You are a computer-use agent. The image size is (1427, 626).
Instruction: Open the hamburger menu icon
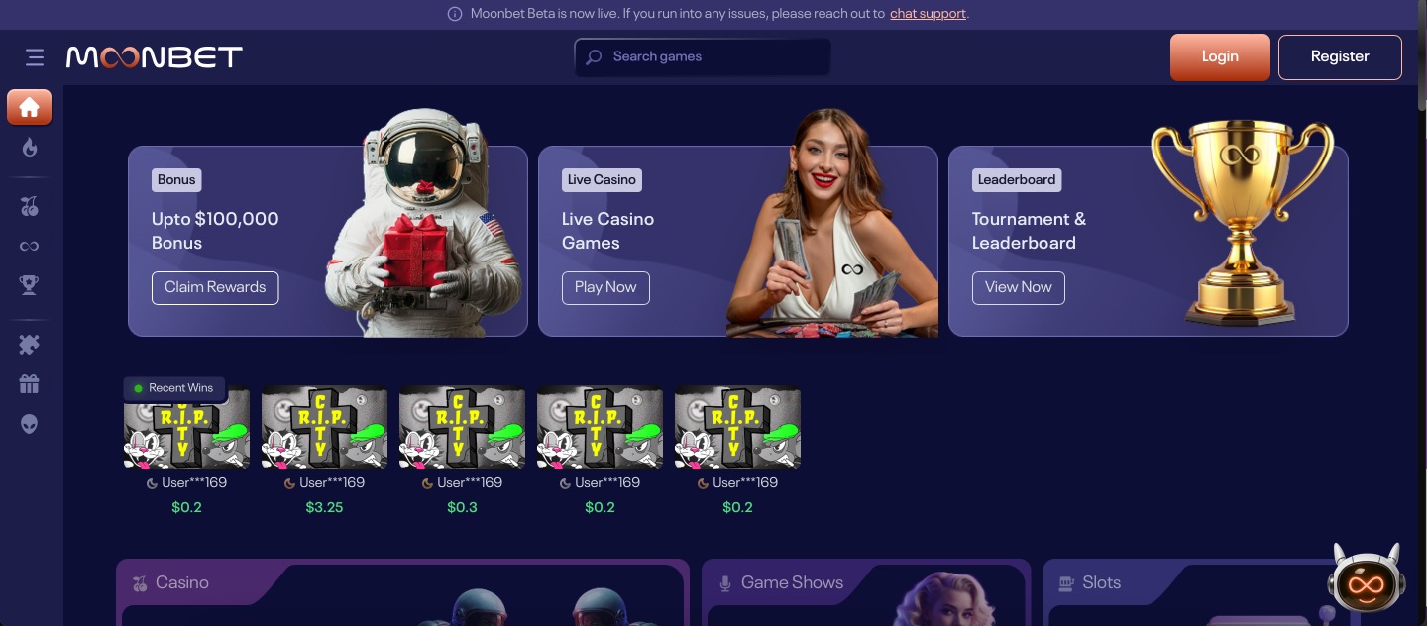[35, 57]
